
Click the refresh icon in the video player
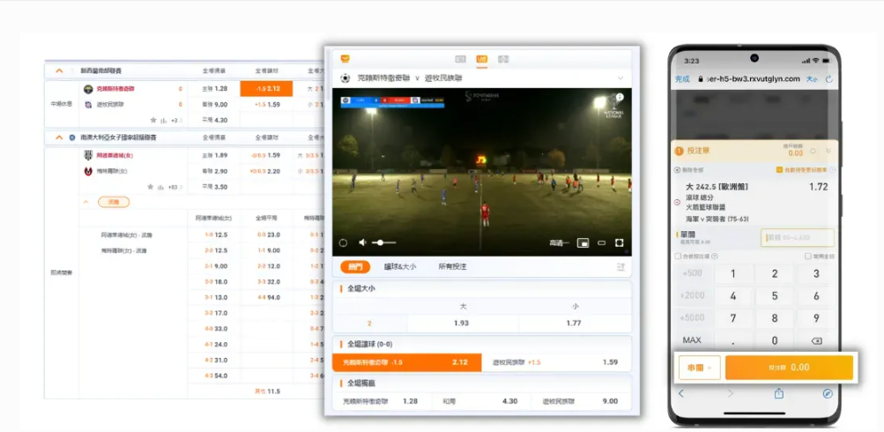343,242
